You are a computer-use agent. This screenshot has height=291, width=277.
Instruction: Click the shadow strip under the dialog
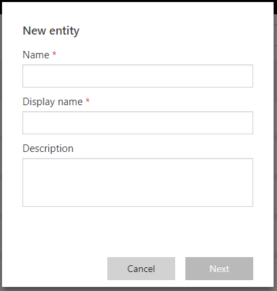138,289
